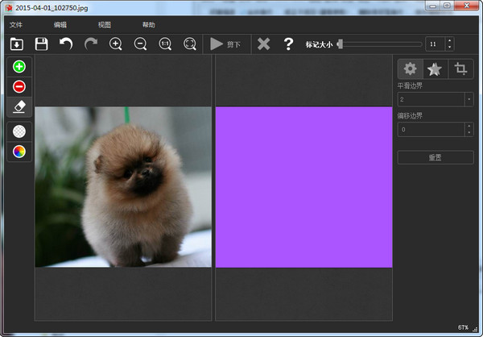Minimize the window

coord(433,6)
